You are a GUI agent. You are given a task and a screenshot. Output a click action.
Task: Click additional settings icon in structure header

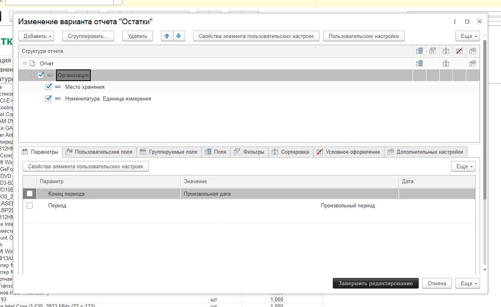tap(473, 51)
